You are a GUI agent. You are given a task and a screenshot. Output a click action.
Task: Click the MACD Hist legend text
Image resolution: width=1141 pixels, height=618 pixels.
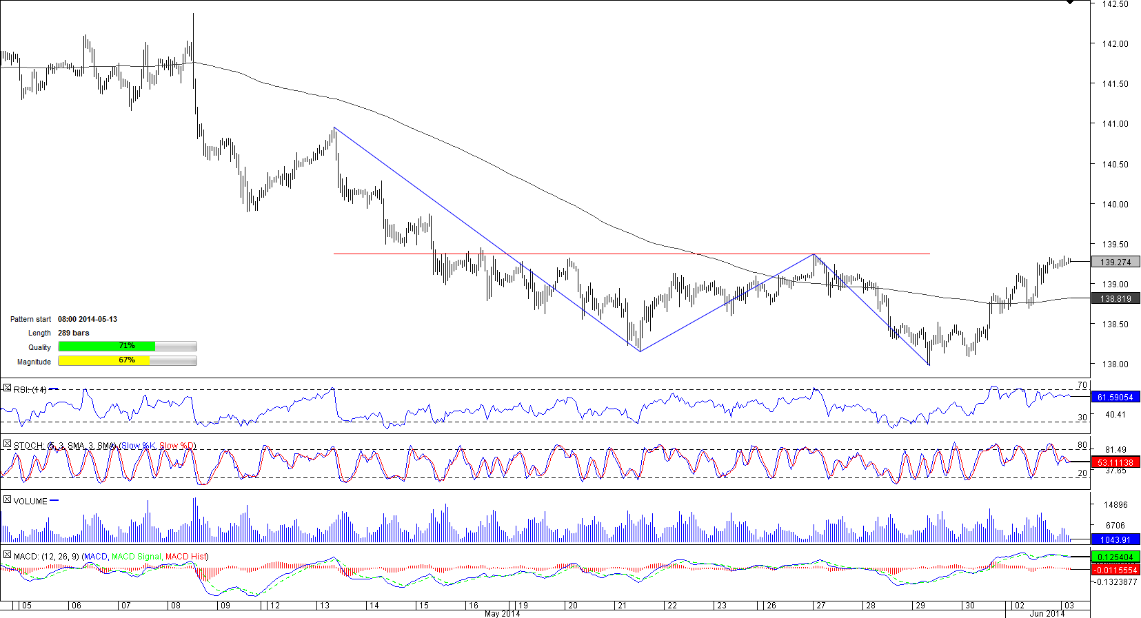(187, 556)
